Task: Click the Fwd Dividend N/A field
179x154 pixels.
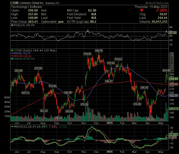Action: pos(82,14)
